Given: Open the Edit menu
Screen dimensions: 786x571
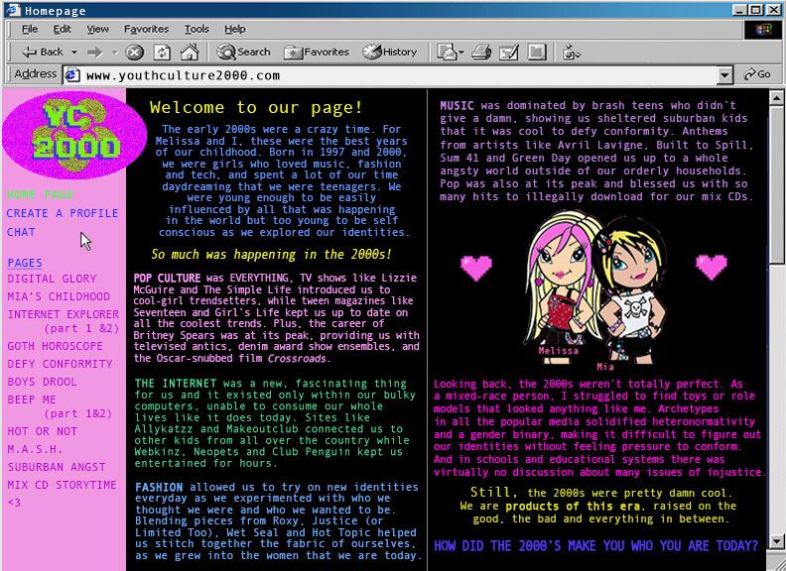Looking at the screenshot, I should (62, 29).
